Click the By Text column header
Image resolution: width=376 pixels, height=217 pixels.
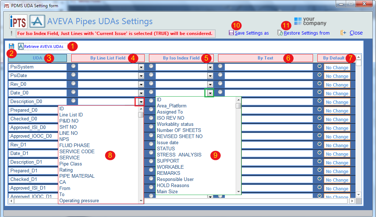pyautogui.click(x=266, y=58)
